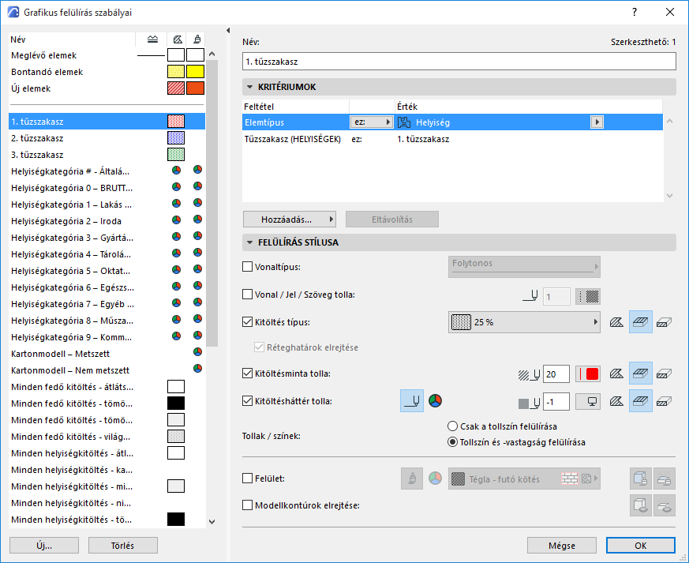This screenshot has height=563, width=689.
Task: Click the background pen number field -1
Action: 556,401
